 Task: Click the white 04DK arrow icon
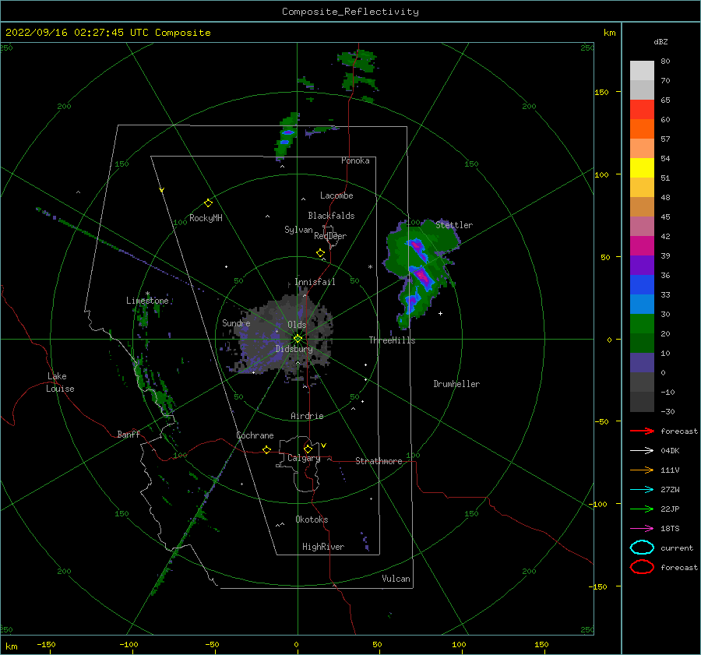click(642, 451)
